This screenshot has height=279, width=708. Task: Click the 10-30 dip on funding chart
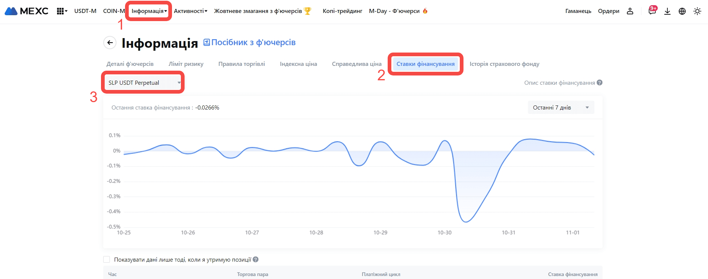[x=466, y=221]
